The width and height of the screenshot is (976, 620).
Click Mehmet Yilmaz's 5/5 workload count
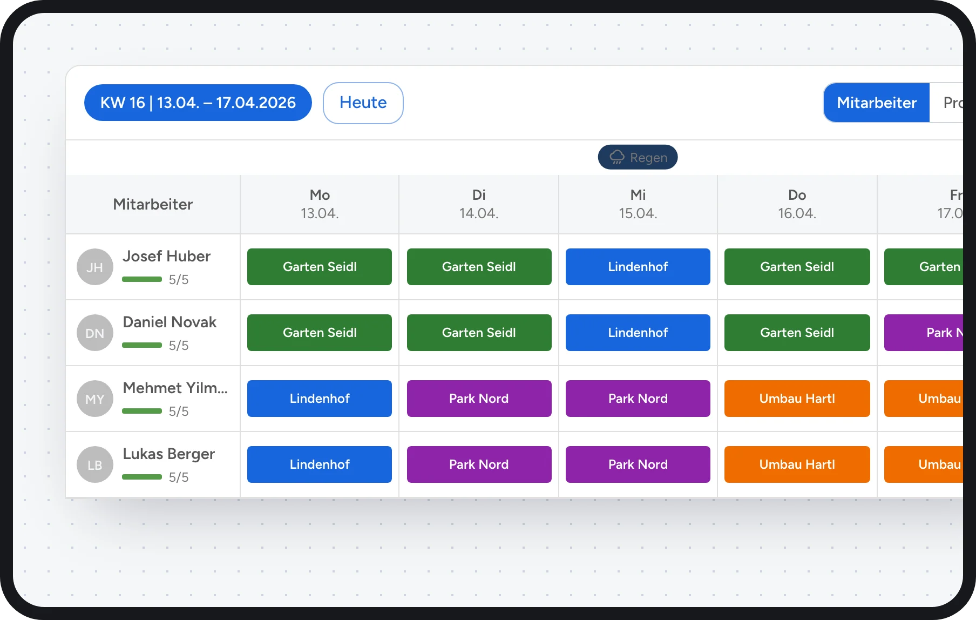pos(179,412)
